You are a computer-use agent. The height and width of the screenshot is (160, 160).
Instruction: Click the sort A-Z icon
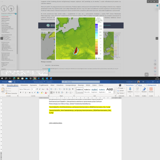point(70,89)
